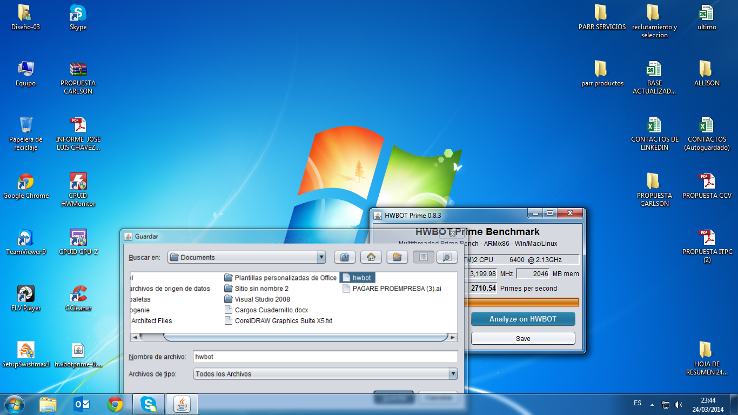Open the Google Chrome desktop shortcut

pyautogui.click(x=25, y=186)
